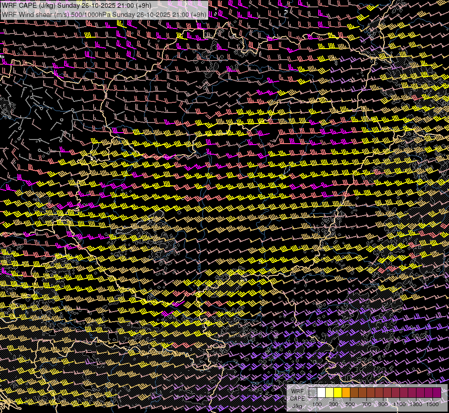The width and height of the screenshot is (449, 413).
Task: Click the J/kg unit label in legend
Action: point(297,406)
